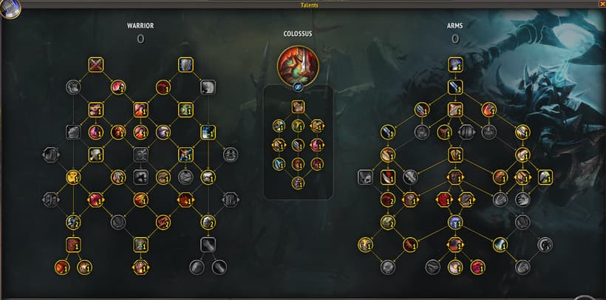The image size is (606, 300).
Task: Close the Talents window with the red X
Action: [x=602, y=4]
